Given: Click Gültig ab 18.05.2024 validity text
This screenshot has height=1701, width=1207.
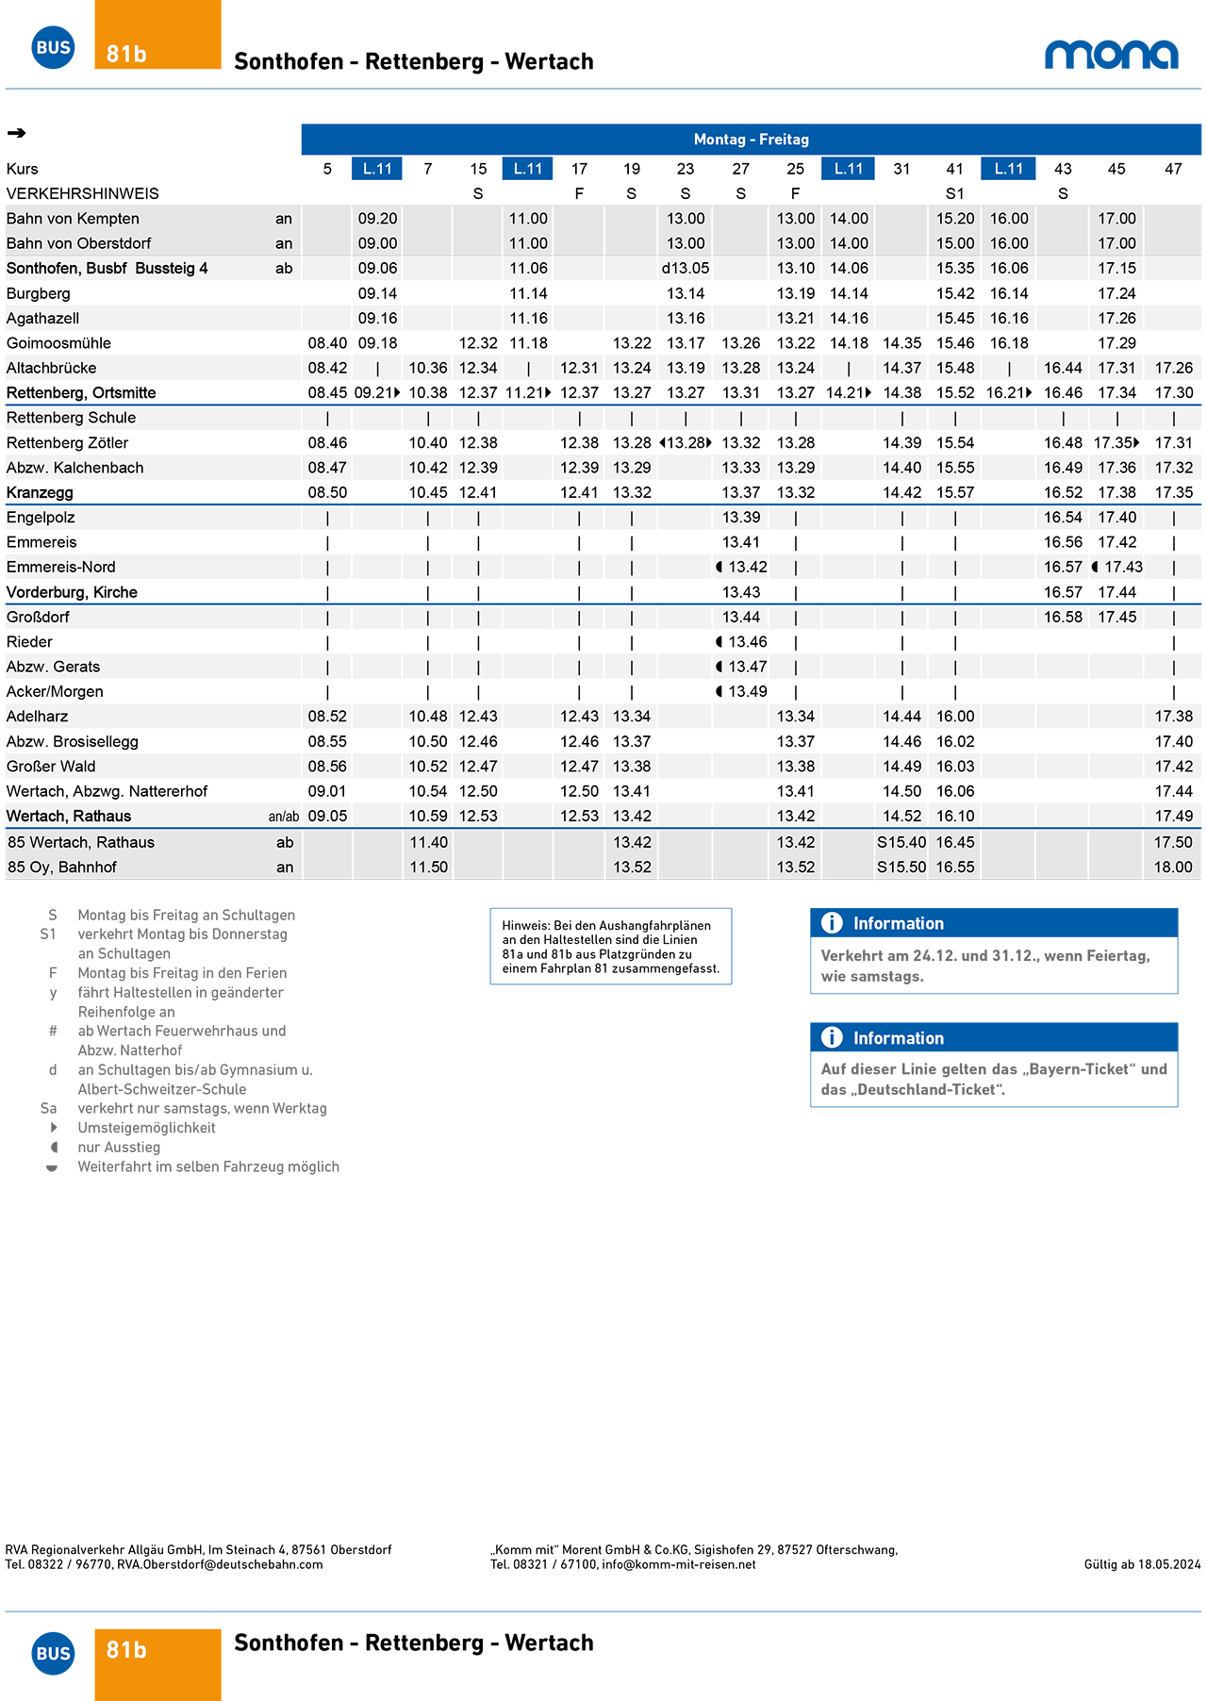Looking at the screenshot, I should pyautogui.click(x=1143, y=1564).
